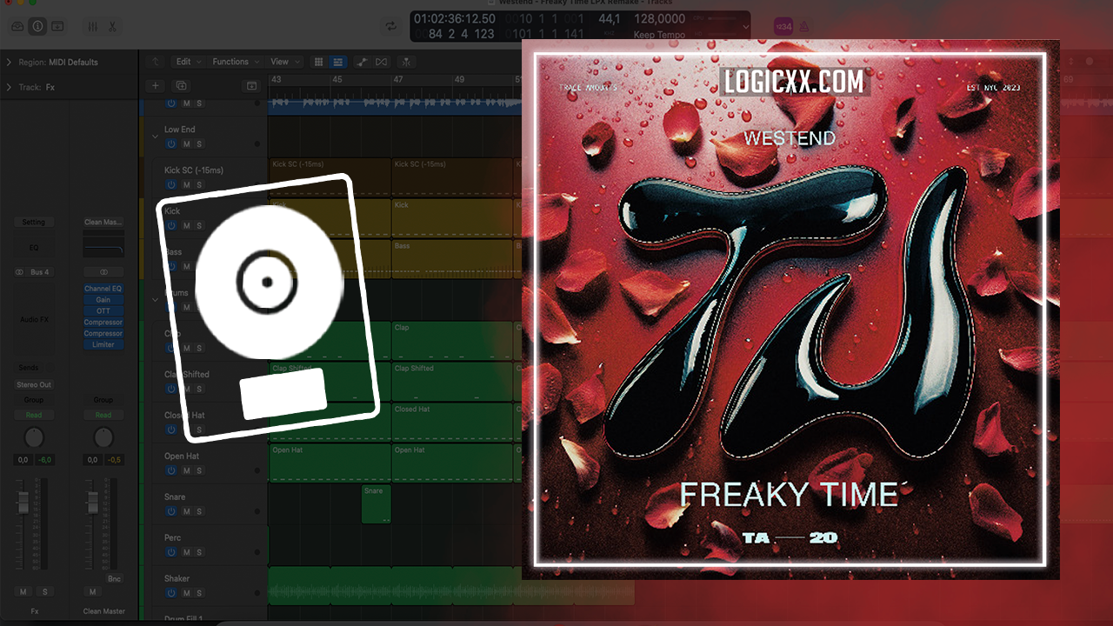Mute the Kick SC (-15ms) track
Viewport: 1113px width, 626px height.
pos(186,185)
